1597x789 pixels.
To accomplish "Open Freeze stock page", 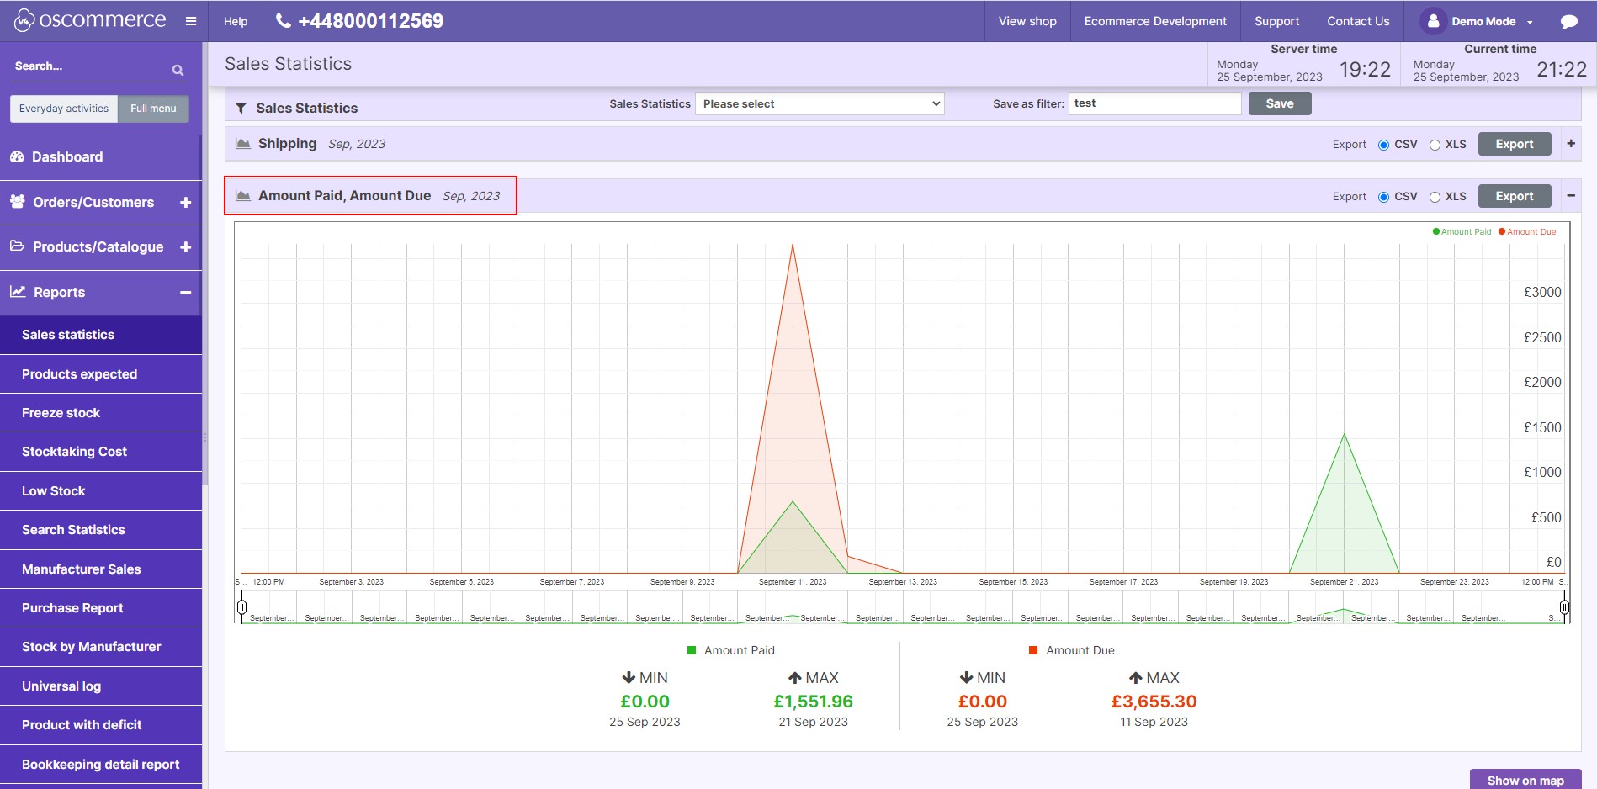I will [101, 413].
